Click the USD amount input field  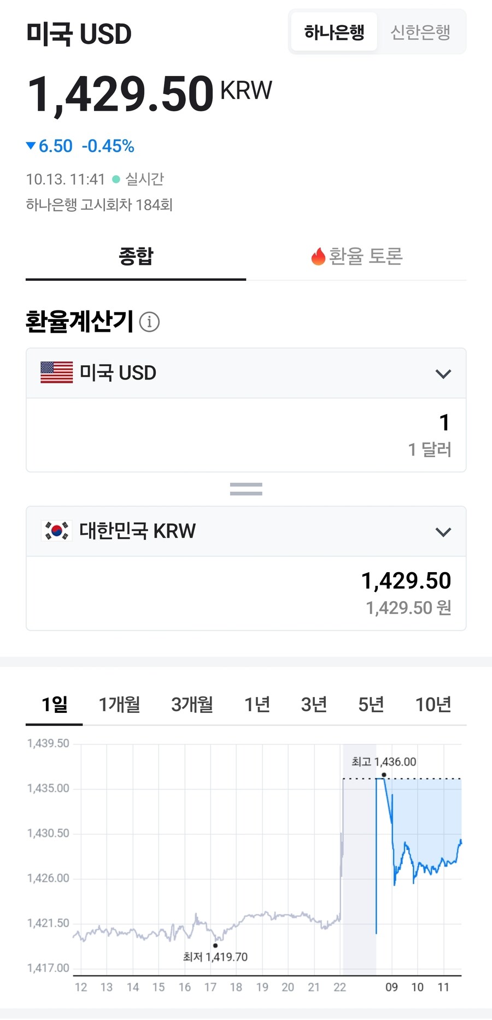tap(246, 435)
